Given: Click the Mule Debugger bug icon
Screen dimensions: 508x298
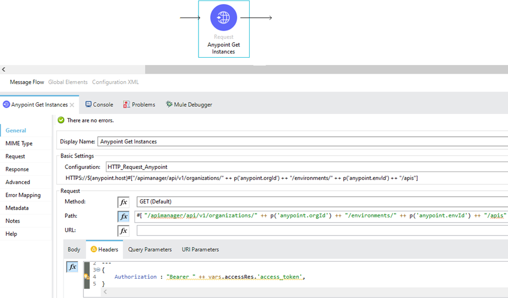Looking at the screenshot, I should pyautogui.click(x=169, y=104).
